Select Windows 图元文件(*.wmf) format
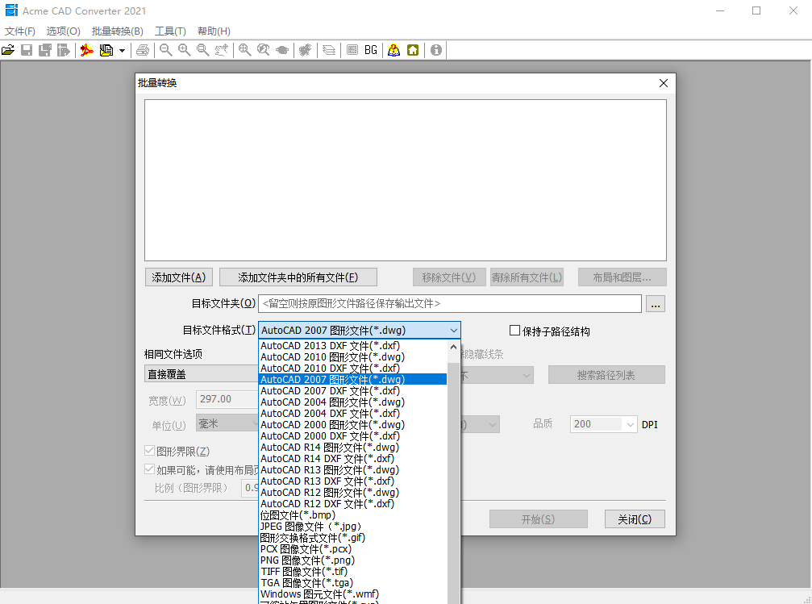Image resolution: width=812 pixels, height=604 pixels. [352, 594]
